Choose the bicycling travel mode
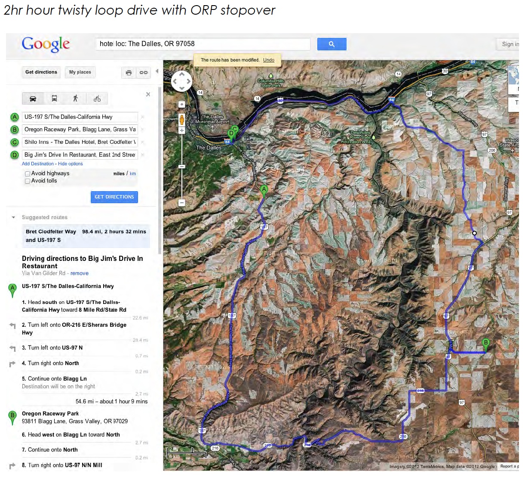This screenshot has height=477, width=525. point(97,99)
